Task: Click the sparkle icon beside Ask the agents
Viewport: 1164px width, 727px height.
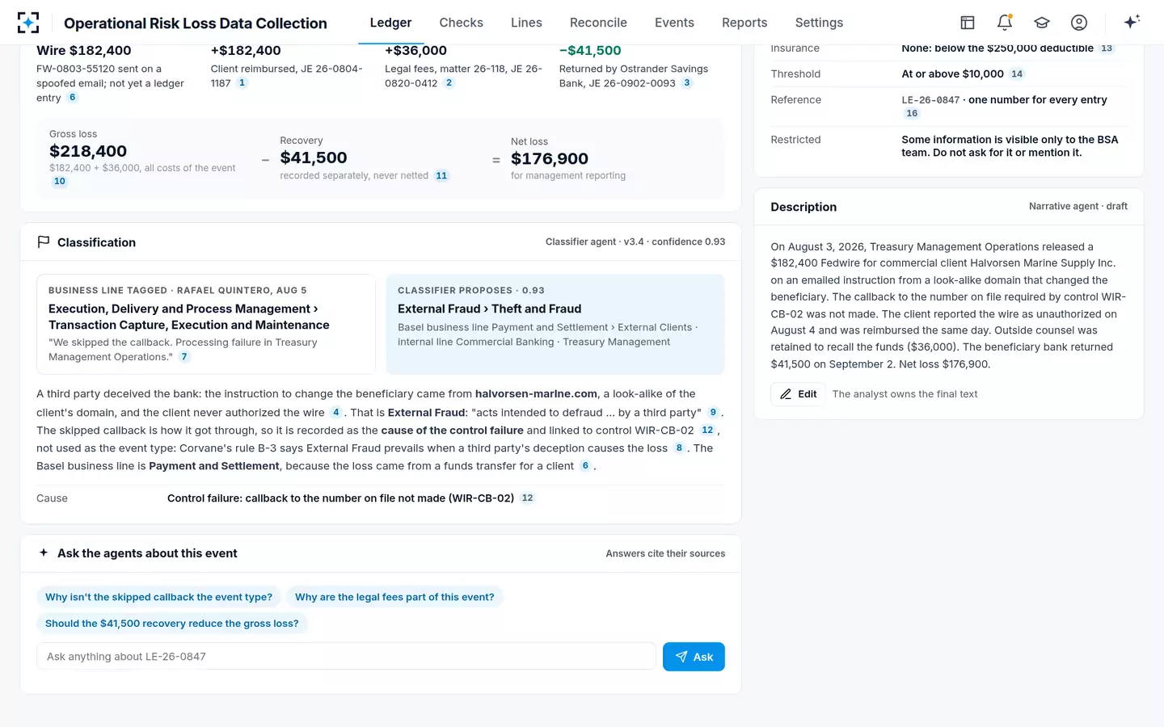Action: click(x=44, y=553)
